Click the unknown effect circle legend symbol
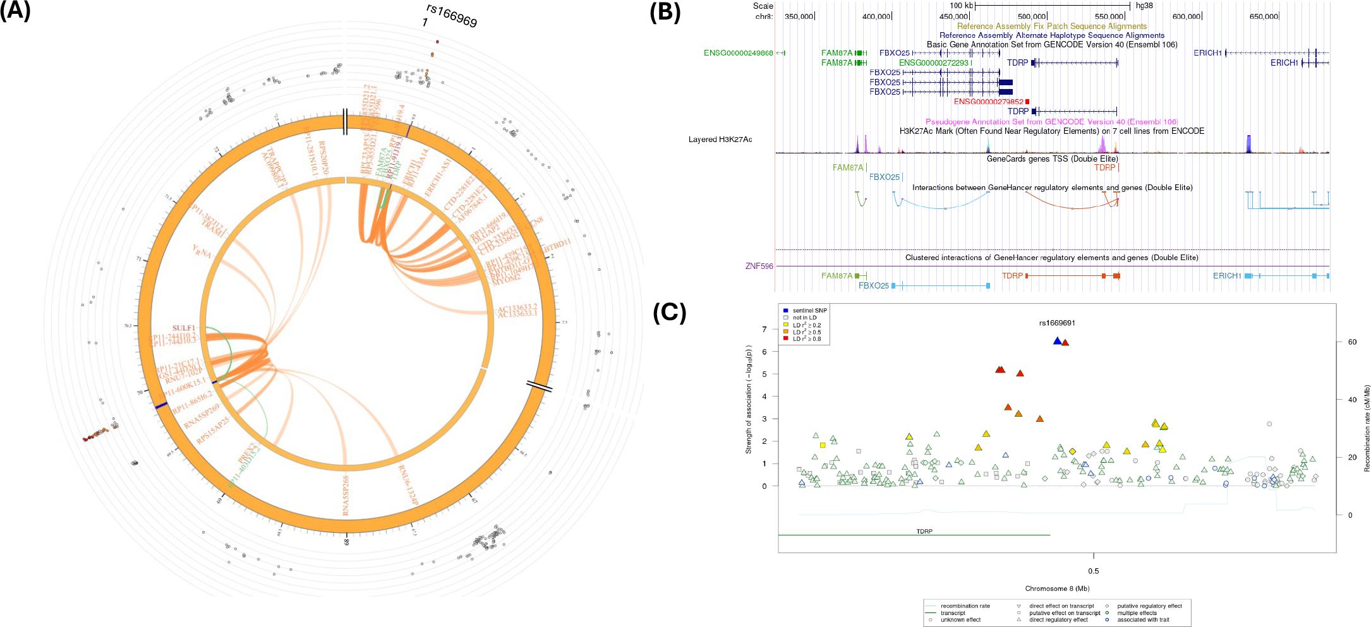This screenshot has width=1371, height=627. (x=931, y=620)
